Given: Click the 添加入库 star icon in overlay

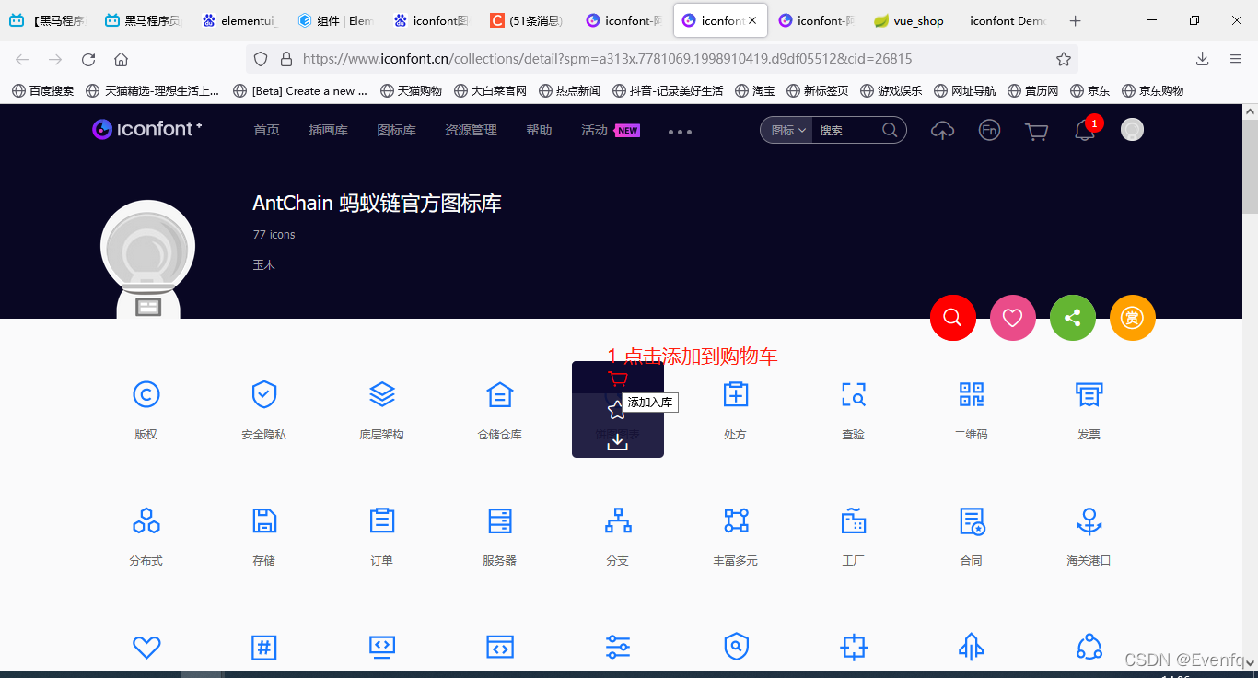Looking at the screenshot, I should tap(617, 410).
